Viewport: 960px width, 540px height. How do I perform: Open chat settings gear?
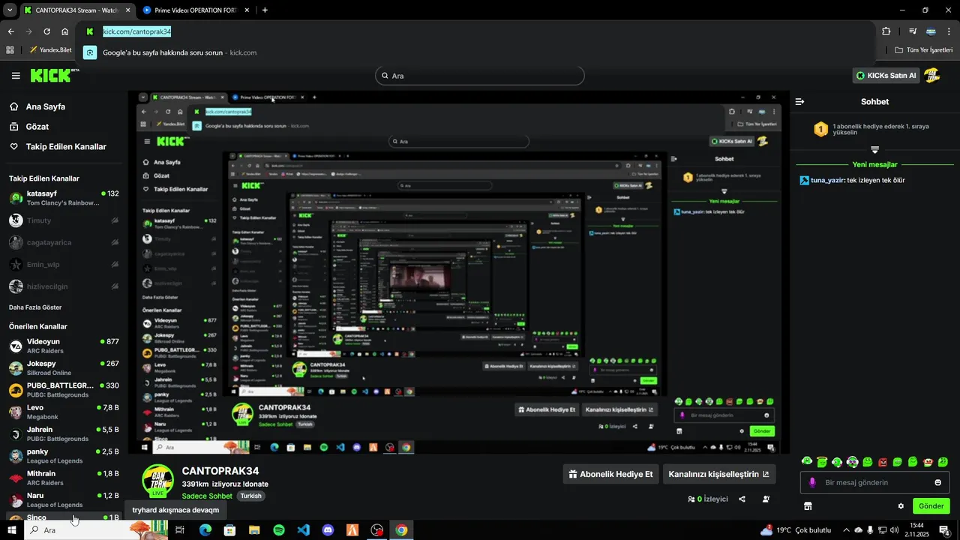tap(901, 506)
